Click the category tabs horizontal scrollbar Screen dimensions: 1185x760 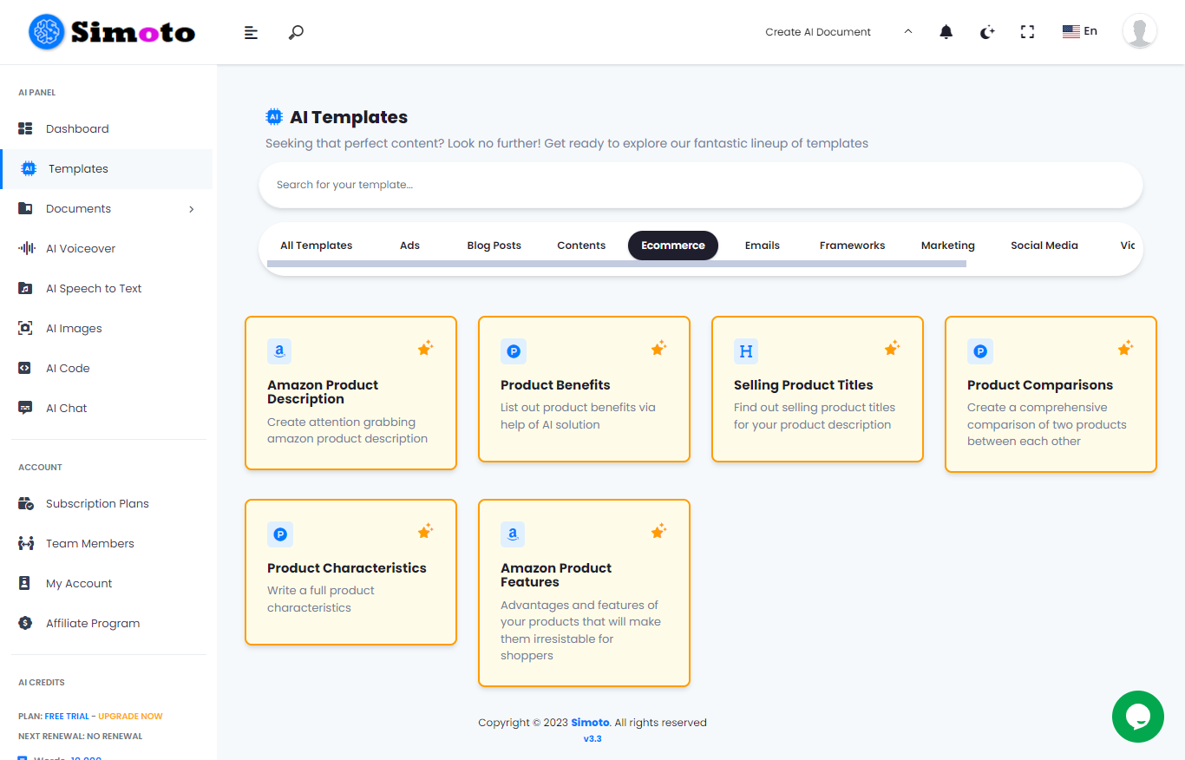click(617, 264)
